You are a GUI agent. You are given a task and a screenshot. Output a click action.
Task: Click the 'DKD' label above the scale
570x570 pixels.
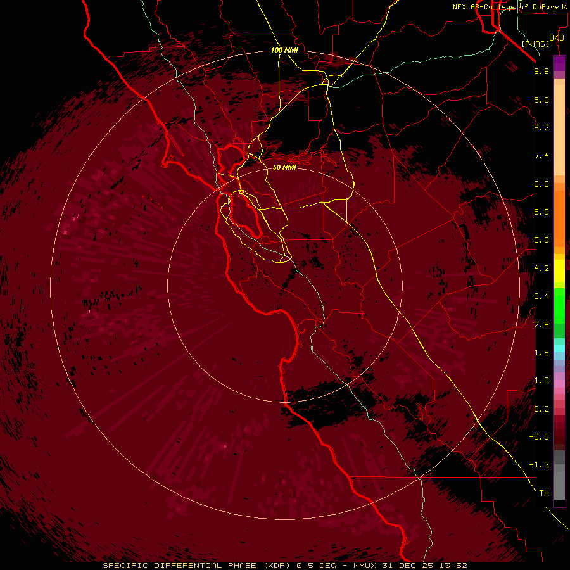tap(557, 38)
